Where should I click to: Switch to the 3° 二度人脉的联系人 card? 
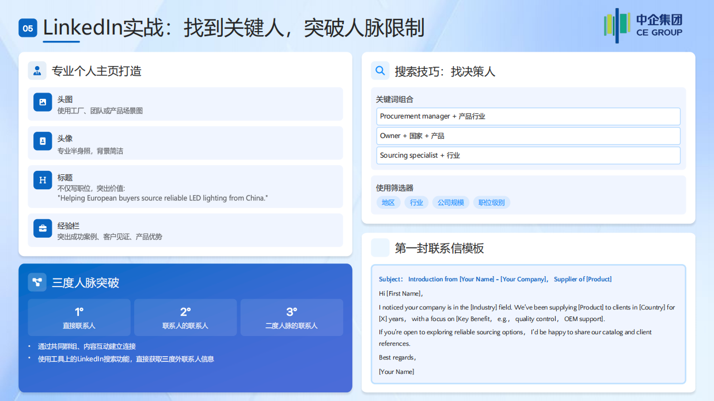[291, 317]
